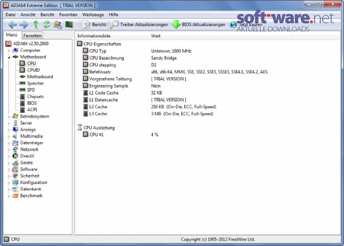This screenshot has height=246, width=344.
Task: Expand the Anzeige tree node
Action: [x=9, y=130]
